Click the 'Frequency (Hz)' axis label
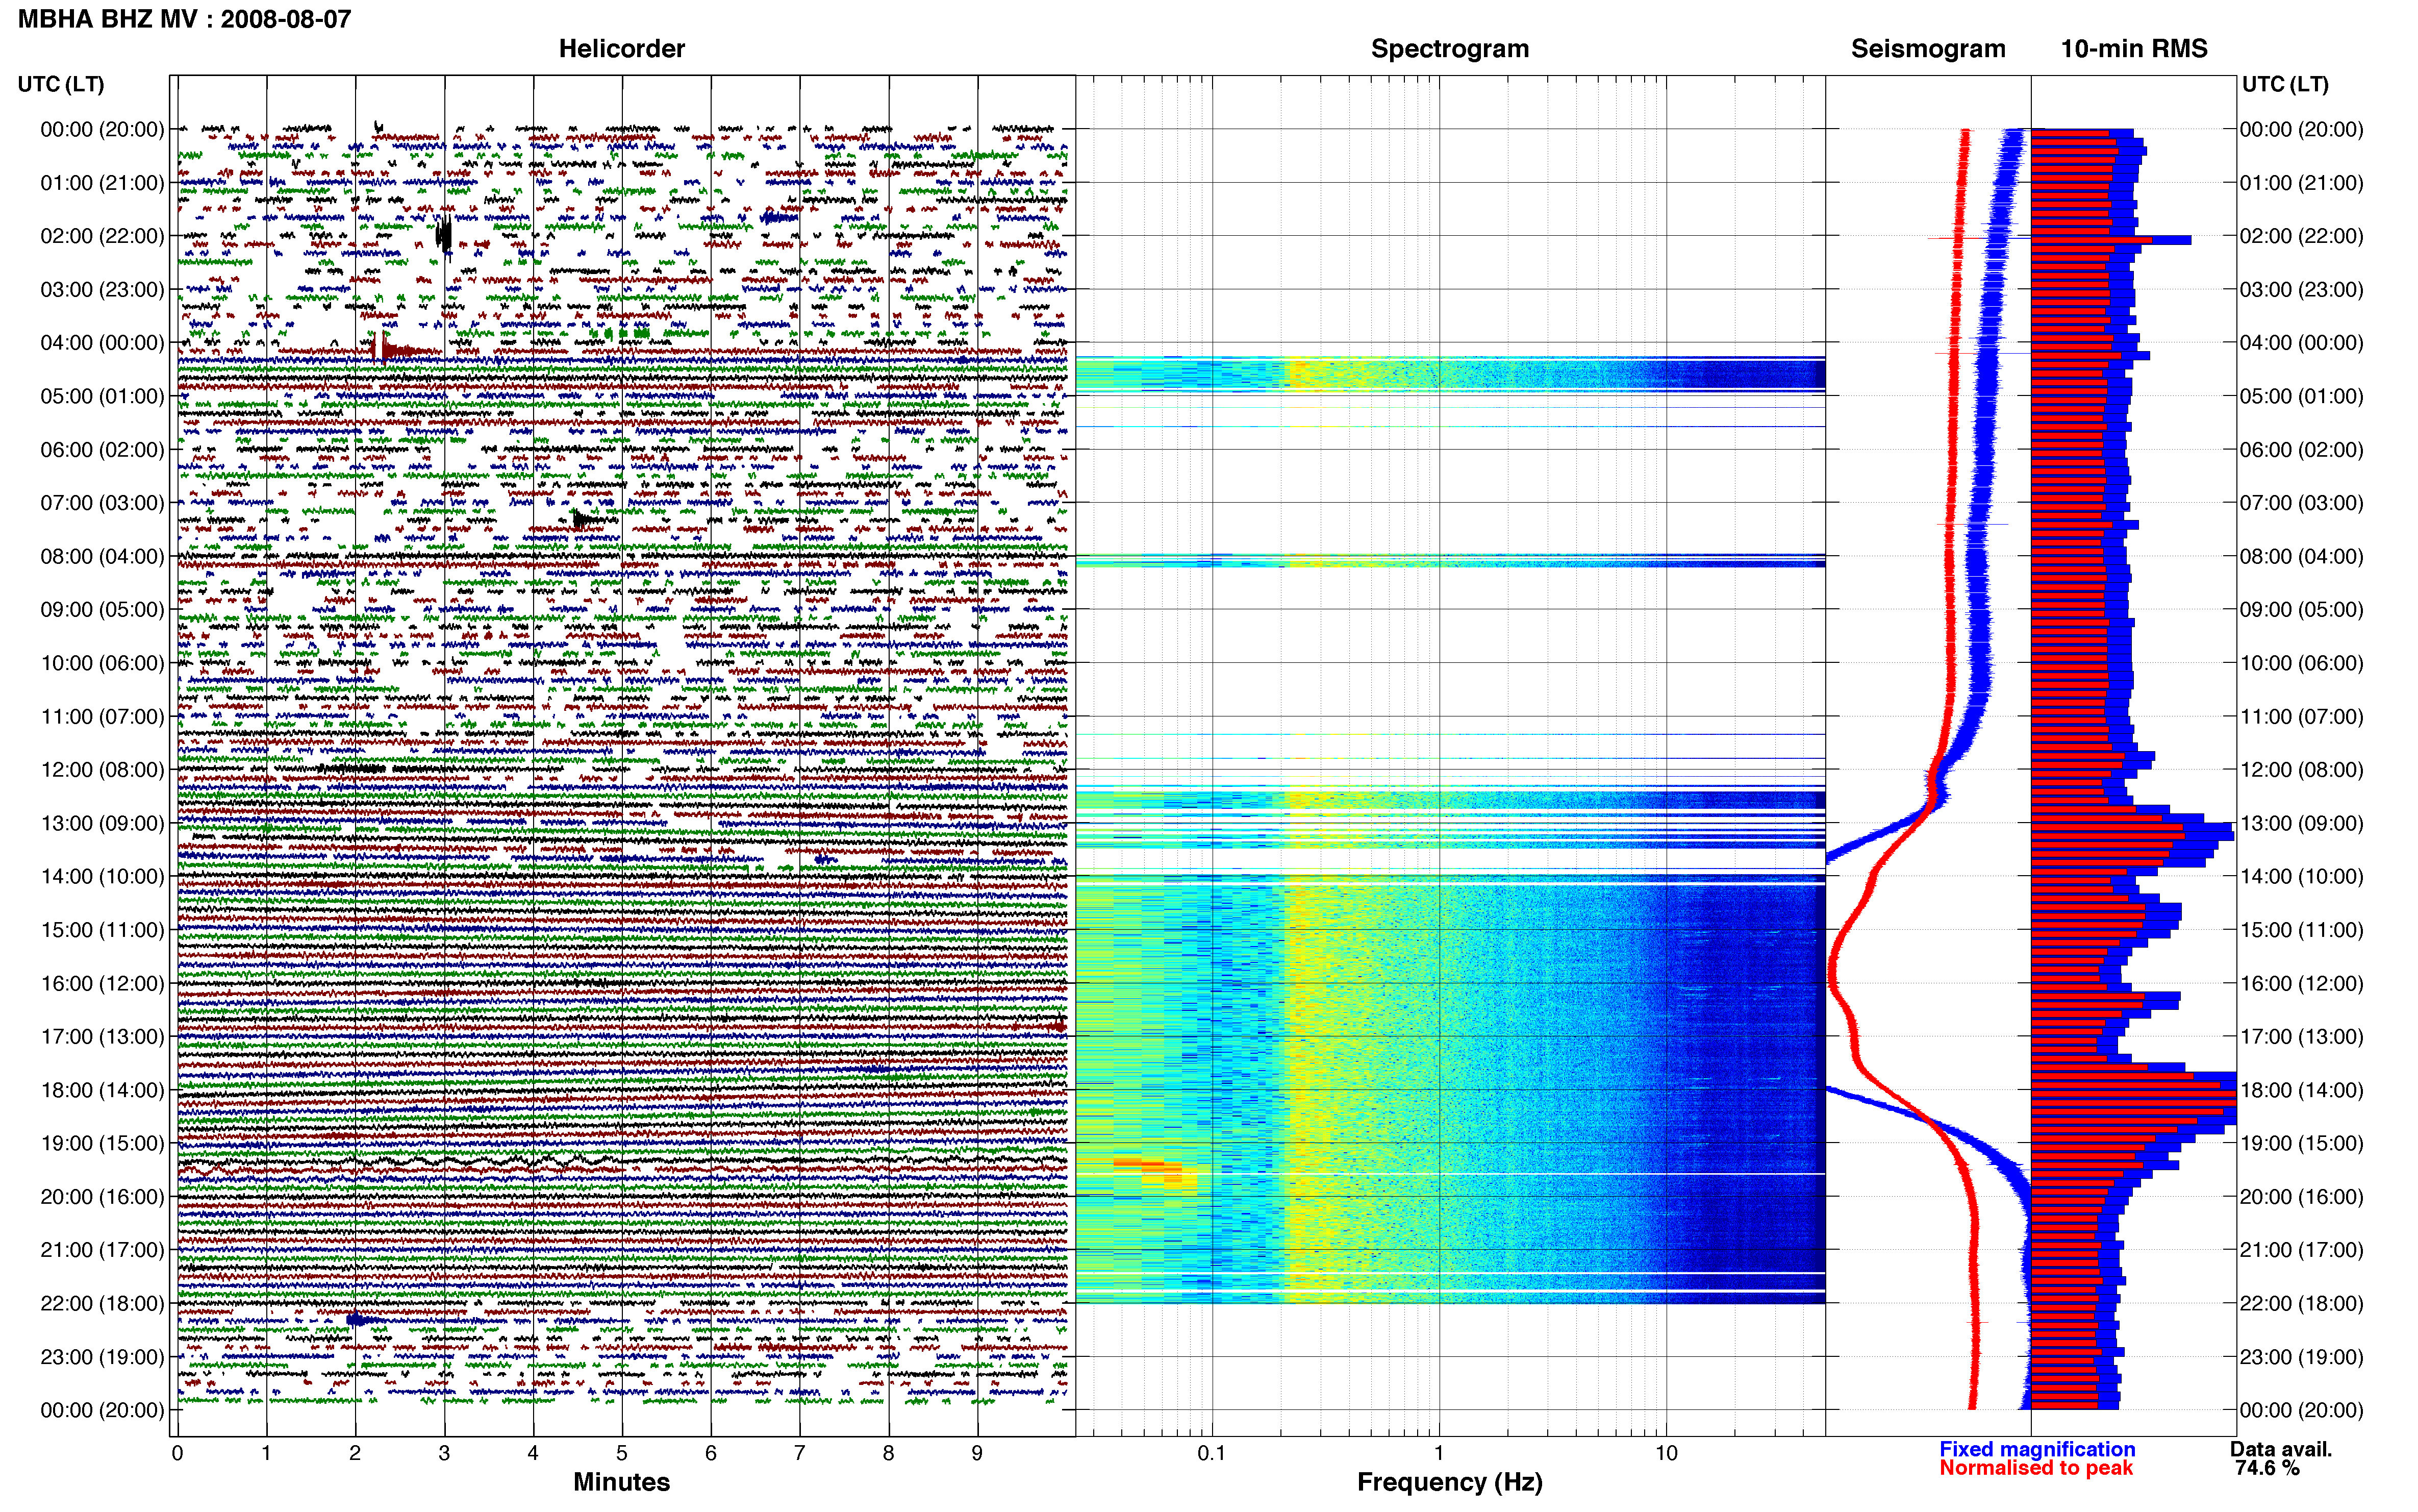The image size is (2418, 1512). pyautogui.click(x=1449, y=1482)
